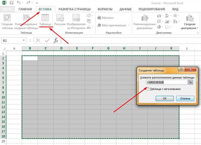The width and height of the screenshot is (201, 145).
Task: Click the table range input field
Action: click(167, 82)
